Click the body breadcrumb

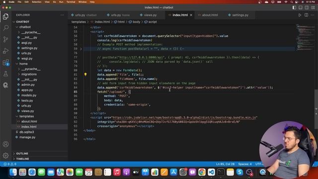pos(136,22)
